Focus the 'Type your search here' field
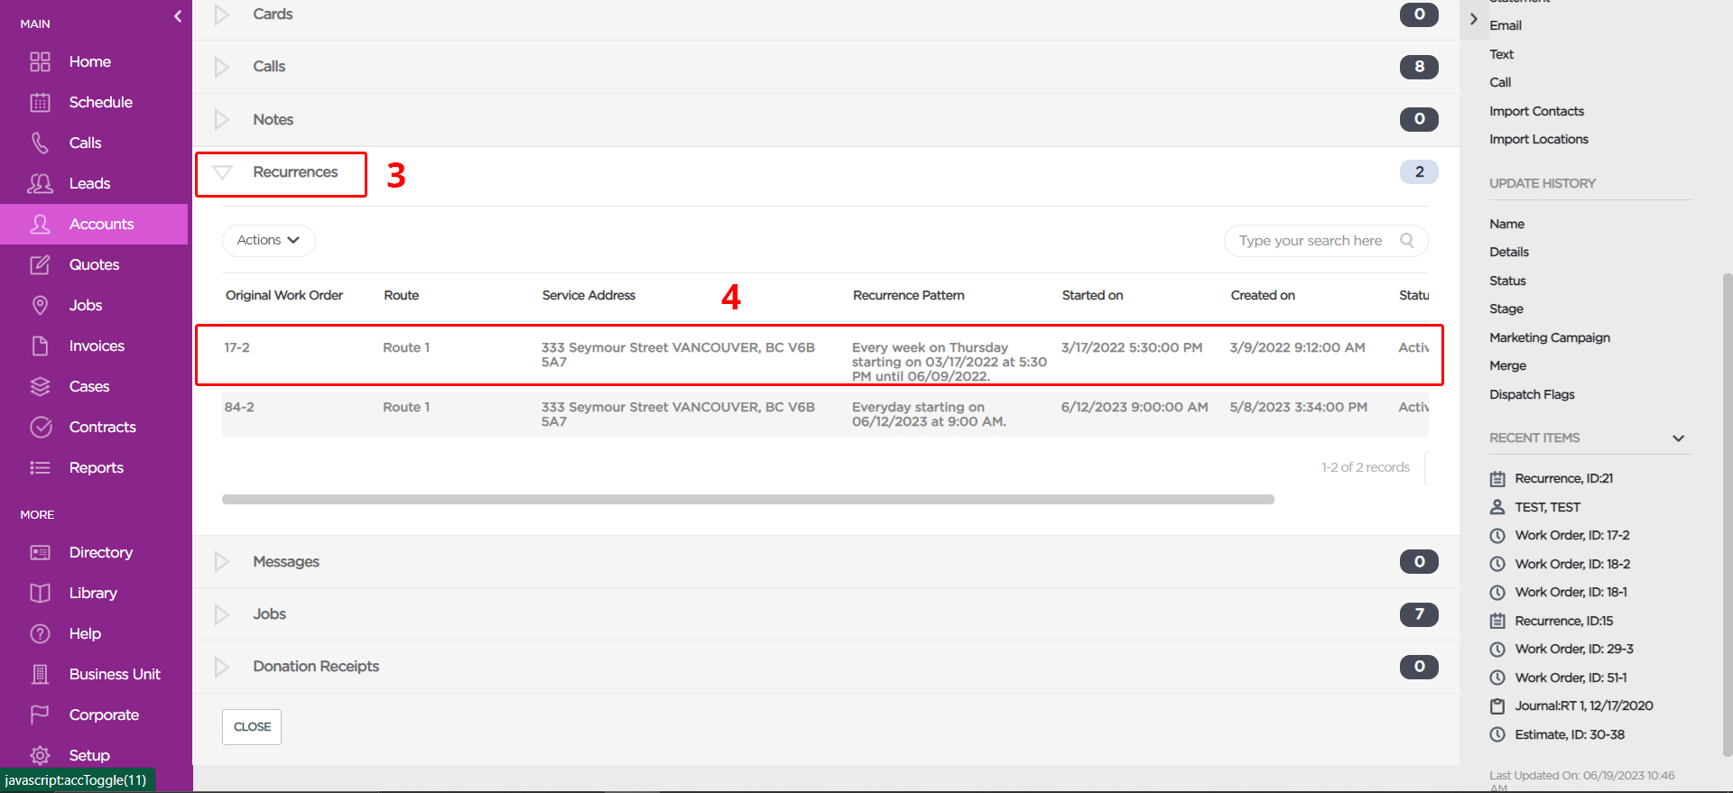Viewport: 1733px width, 793px height. (1310, 241)
